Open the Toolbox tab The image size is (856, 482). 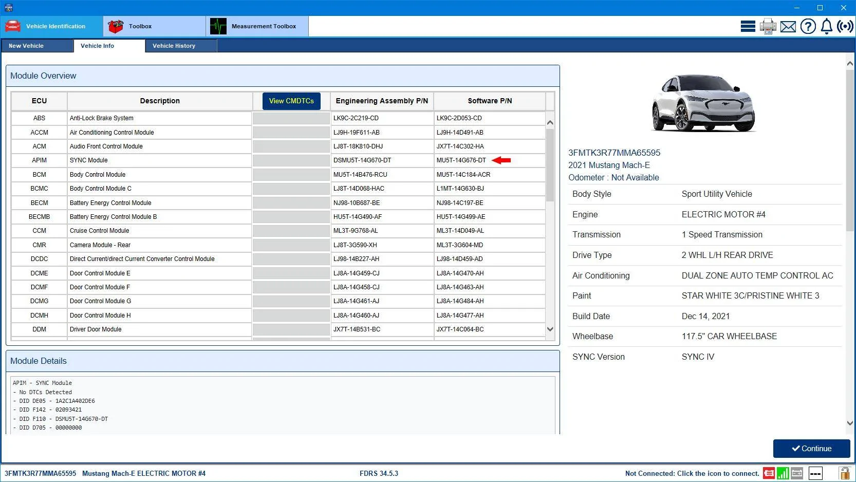155,26
